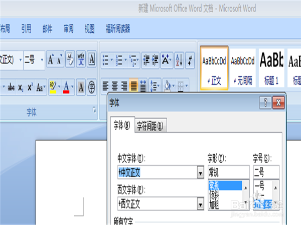Open shading color dropdown arrow
This screenshot has height=225, width=301.
tap(174, 85)
